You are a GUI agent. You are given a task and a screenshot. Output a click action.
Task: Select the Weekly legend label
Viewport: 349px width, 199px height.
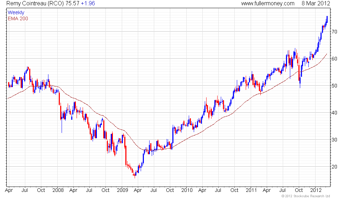pyautogui.click(x=16, y=13)
